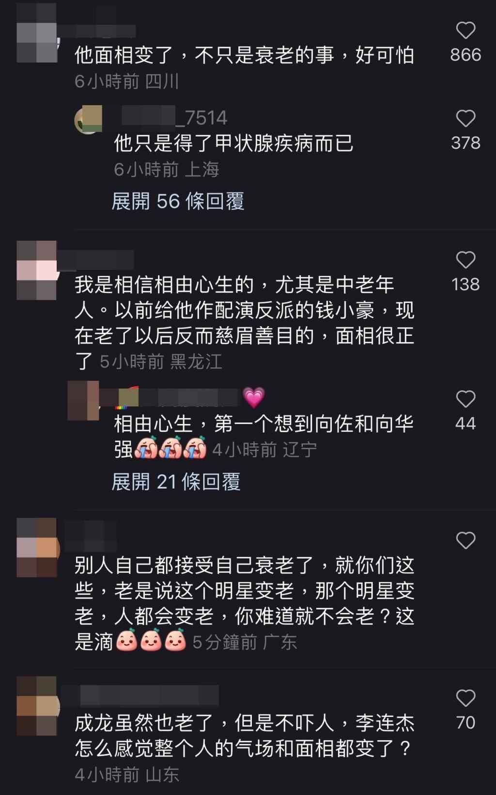Open Liaoning reply author's avatar
Screen dimensions: 496x795
[83, 401]
